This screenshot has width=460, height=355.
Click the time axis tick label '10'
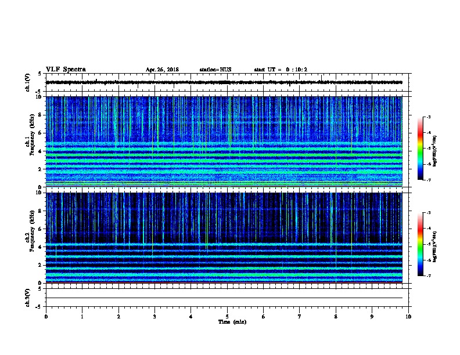(408, 317)
